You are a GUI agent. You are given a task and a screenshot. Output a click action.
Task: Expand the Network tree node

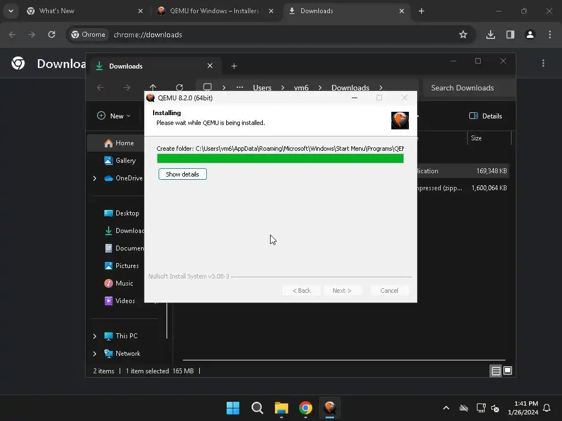[x=94, y=354]
